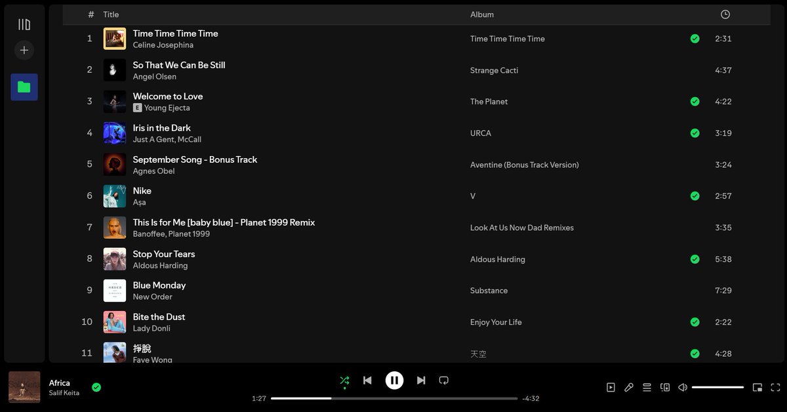
Task: Toggle saved checkmark for Bite the Dust
Action: click(x=695, y=322)
